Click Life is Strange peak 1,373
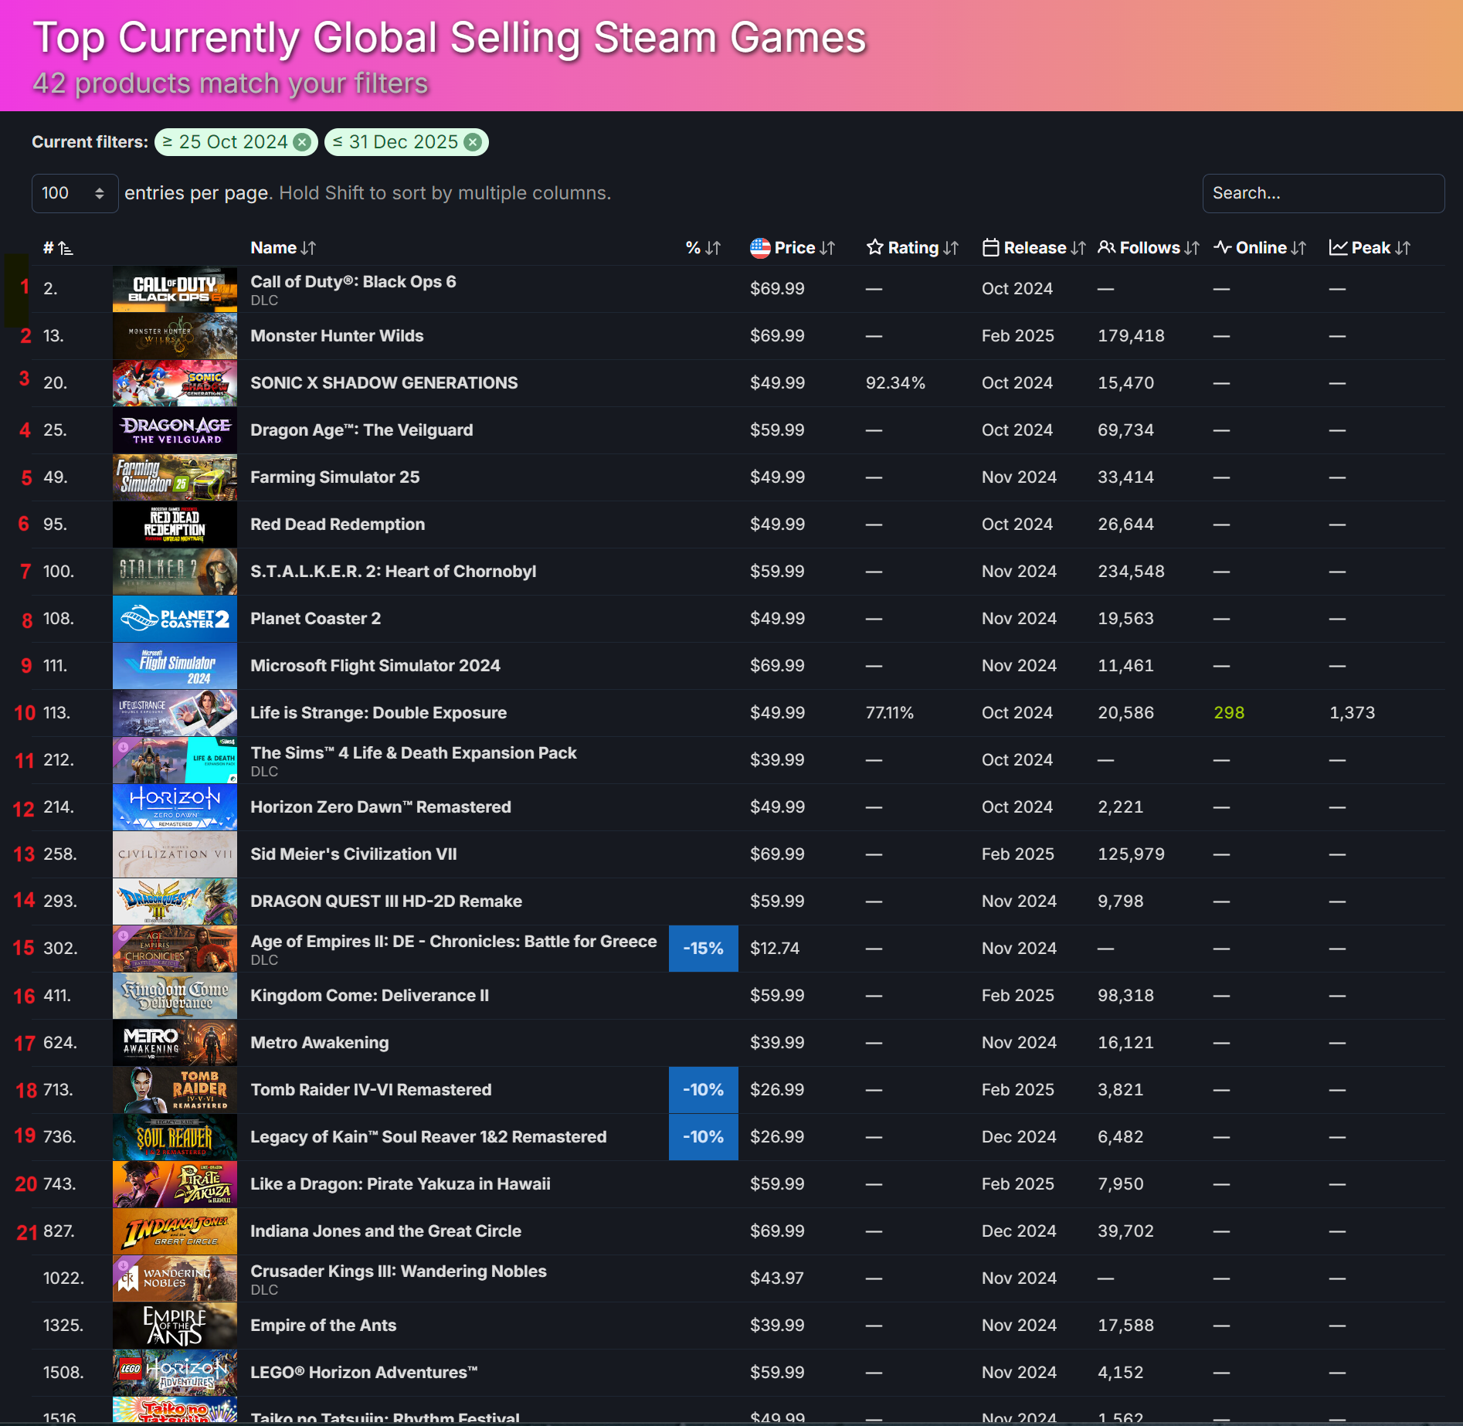The width and height of the screenshot is (1463, 1426). pos(1352,713)
